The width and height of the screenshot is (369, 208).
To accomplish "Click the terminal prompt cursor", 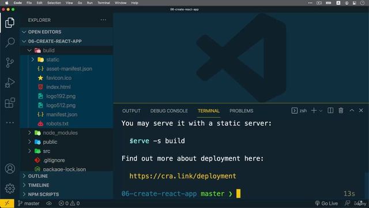I will (x=238, y=194).
